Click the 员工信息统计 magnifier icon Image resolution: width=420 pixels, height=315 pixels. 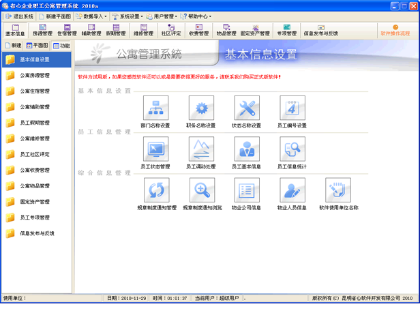coord(292,149)
